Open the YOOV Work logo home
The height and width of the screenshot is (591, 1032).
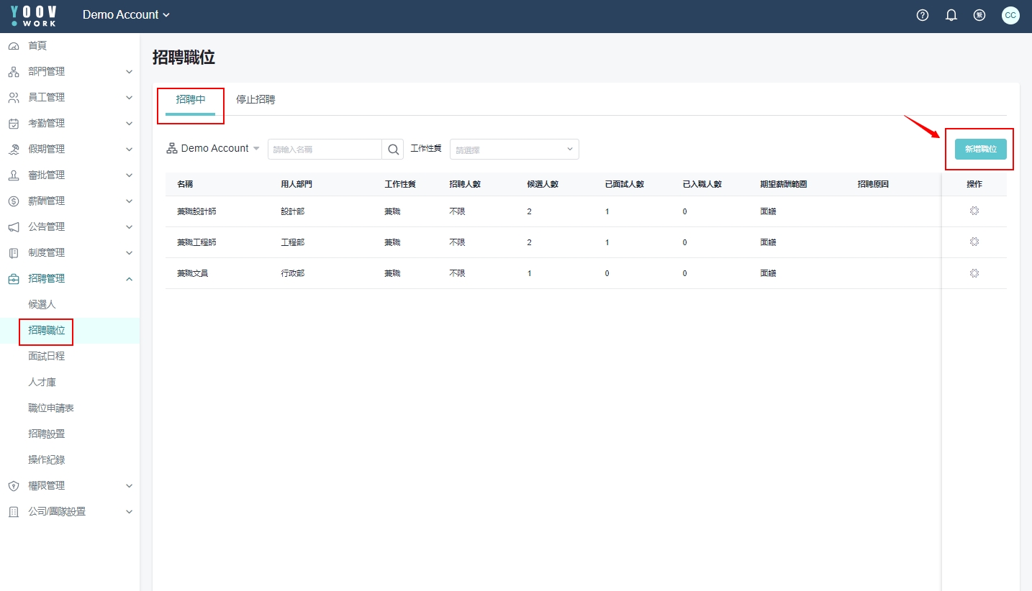click(34, 16)
